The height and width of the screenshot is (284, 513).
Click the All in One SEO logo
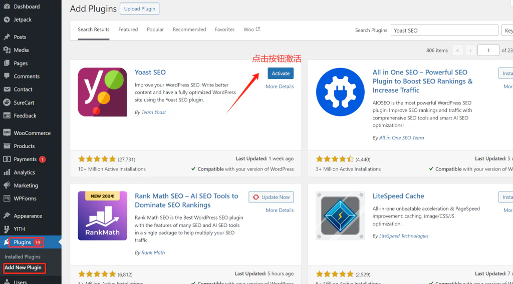(x=340, y=92)
